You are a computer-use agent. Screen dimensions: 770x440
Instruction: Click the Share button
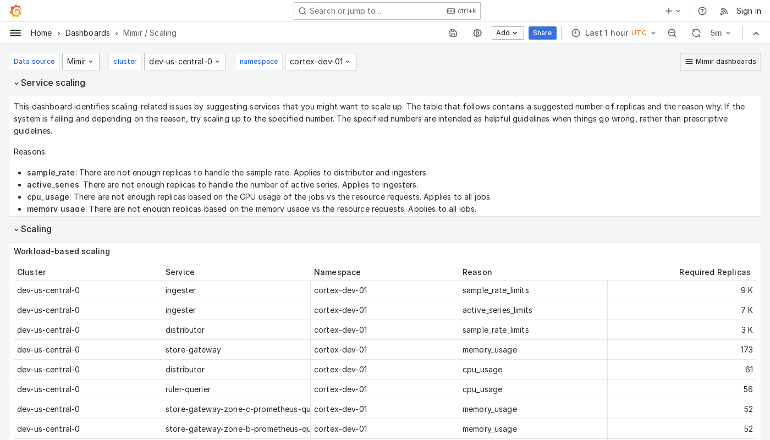tap(542, 33)
